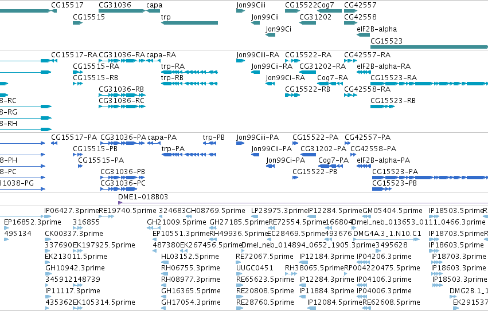The height and width of the screenshot is (311, 488).
Task: Click the DMG4A.3_1.N10.C1 EST label
Action: tap(387, 234)
